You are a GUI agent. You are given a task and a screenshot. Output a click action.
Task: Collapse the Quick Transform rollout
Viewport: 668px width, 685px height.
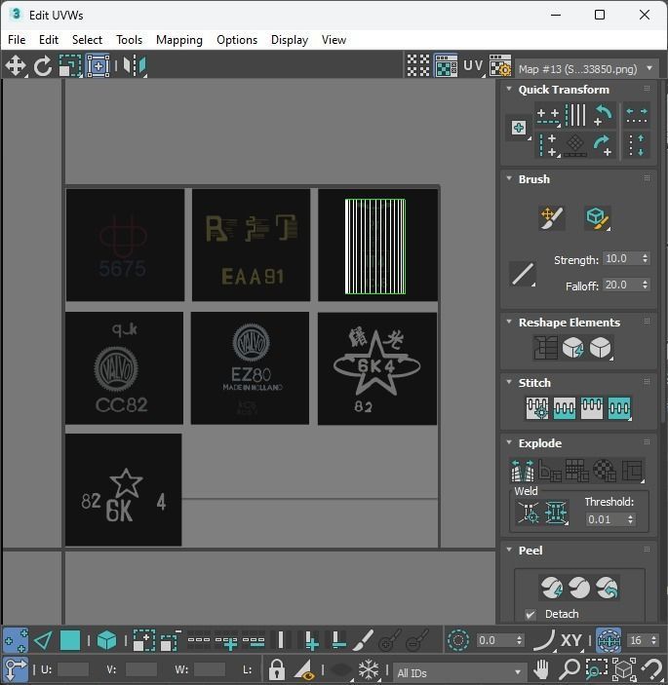509,89
